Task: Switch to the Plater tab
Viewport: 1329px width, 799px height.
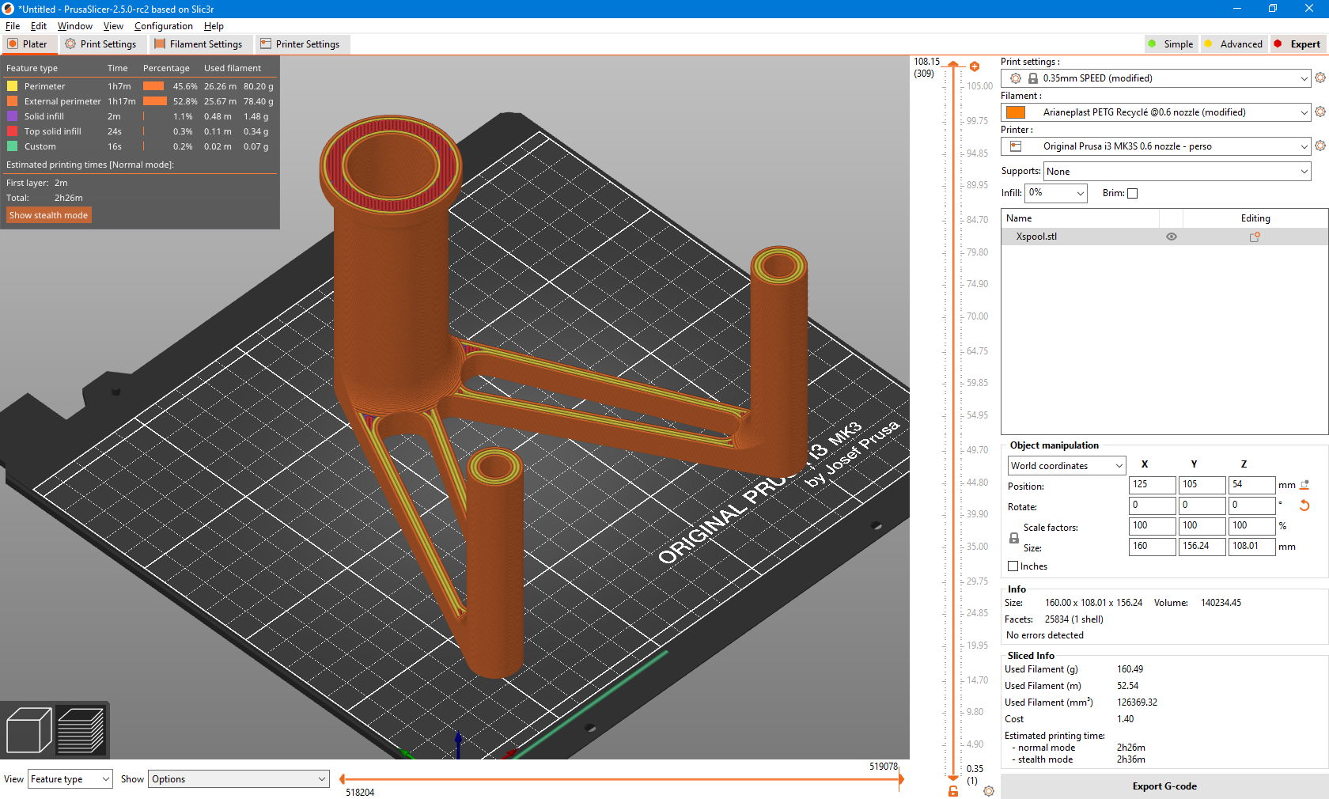Action: coord(28,44)
